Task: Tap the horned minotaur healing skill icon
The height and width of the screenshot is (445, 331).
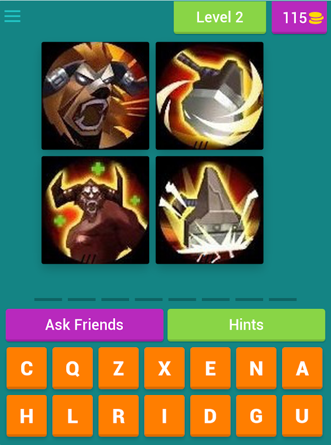Action: coord(95,210)
